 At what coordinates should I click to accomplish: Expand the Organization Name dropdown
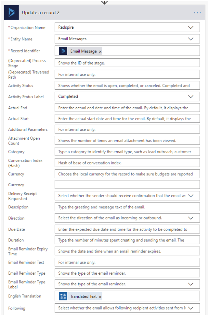[x=190, y=27]
